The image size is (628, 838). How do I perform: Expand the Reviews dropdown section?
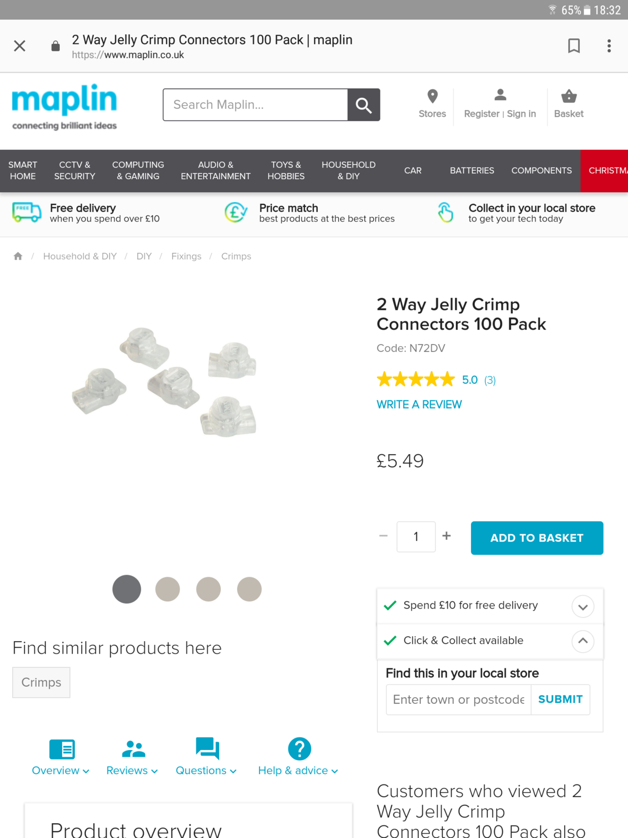(132, 770)
